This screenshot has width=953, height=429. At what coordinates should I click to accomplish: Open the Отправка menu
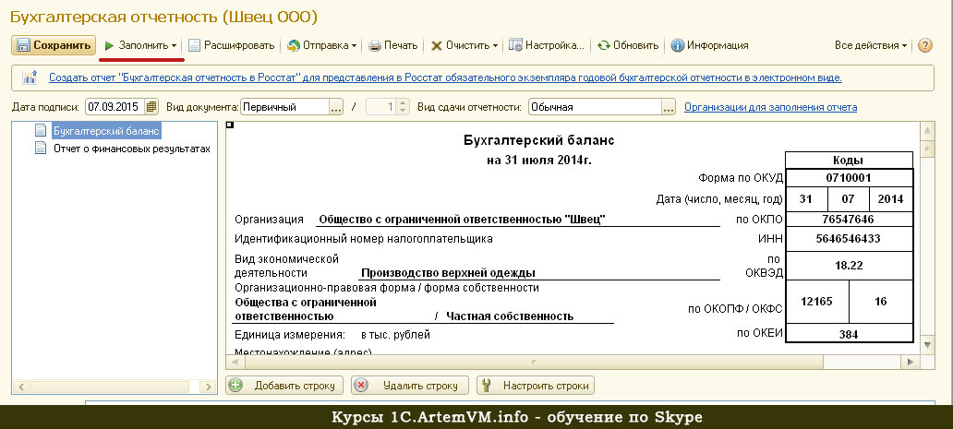point(322,45)
